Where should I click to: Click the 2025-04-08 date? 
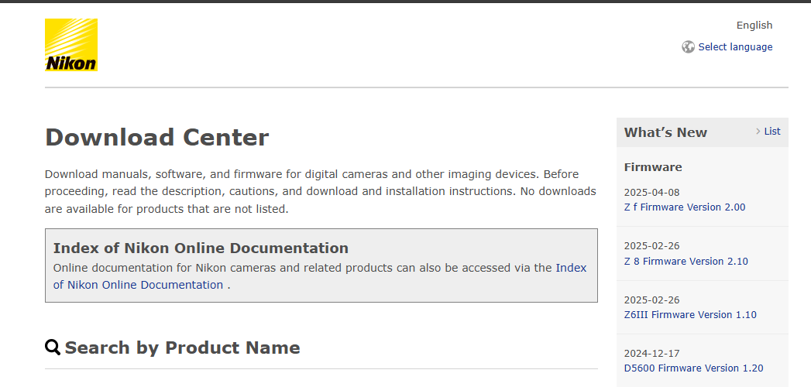click(651, 192)
